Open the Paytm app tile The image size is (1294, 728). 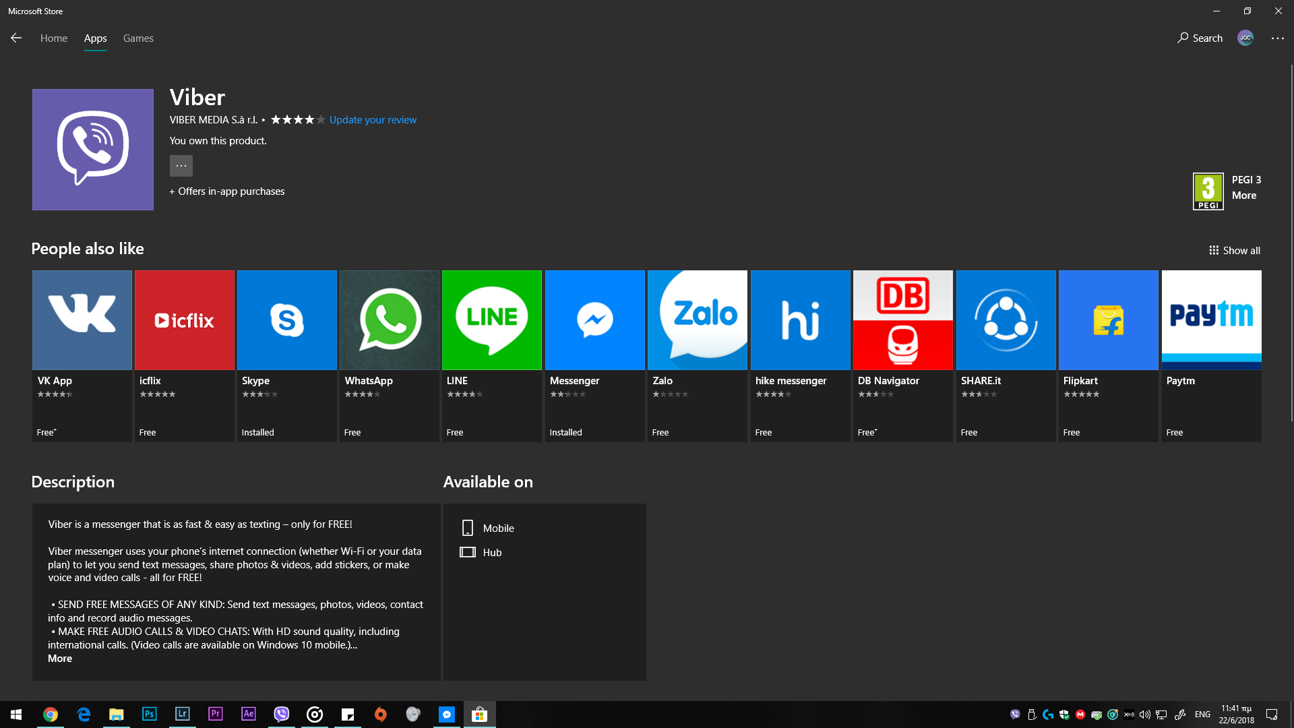[x=1212, y=356]
